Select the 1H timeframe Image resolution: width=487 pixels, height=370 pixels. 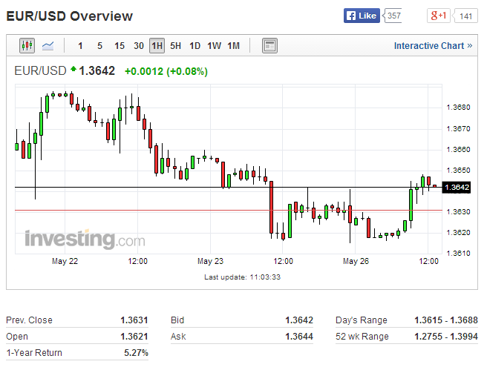(x=157, y=46)
